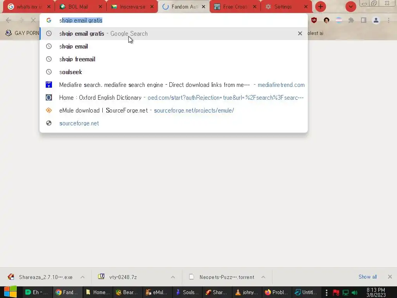397x298 pixels.
Task: Expand options for vty-0248.7z download
Action: coord(173,277)
